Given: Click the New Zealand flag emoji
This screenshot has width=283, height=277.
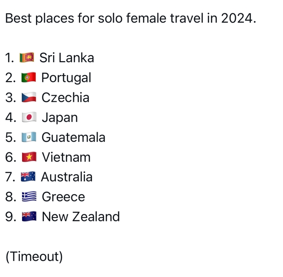Looking at the screenshot, I should pos(29,216).
